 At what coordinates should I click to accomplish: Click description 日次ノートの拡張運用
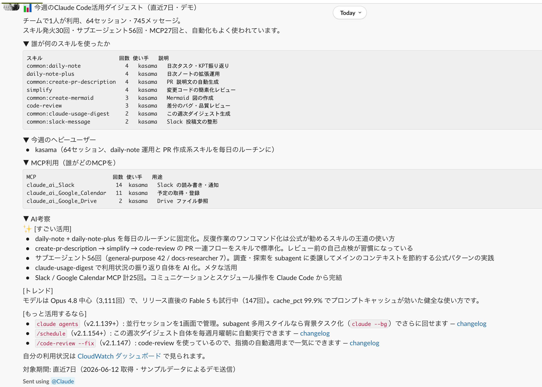pos(193,74)
